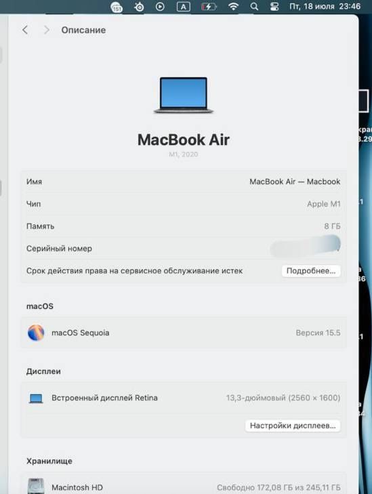The height and width of the screenshot is (494, 372).
Task: Go forward with the right chevron arrow
Action: pos(47,30)
